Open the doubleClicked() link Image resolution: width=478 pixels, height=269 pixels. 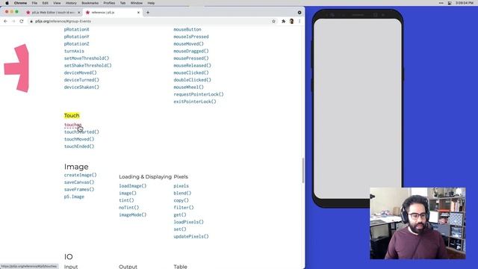[193, 80]
